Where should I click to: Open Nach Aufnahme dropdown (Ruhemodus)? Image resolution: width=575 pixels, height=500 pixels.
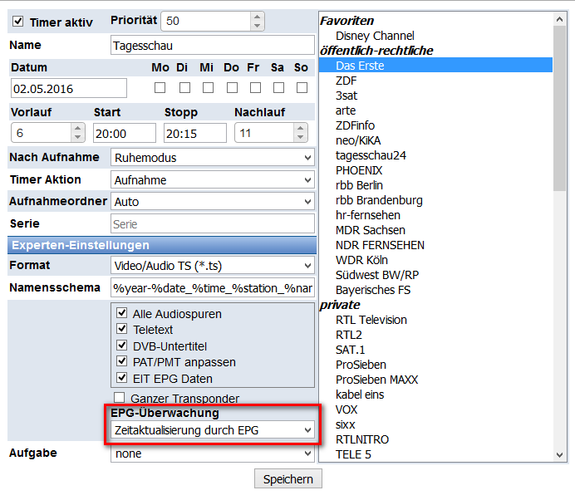(x=213, y=158)
